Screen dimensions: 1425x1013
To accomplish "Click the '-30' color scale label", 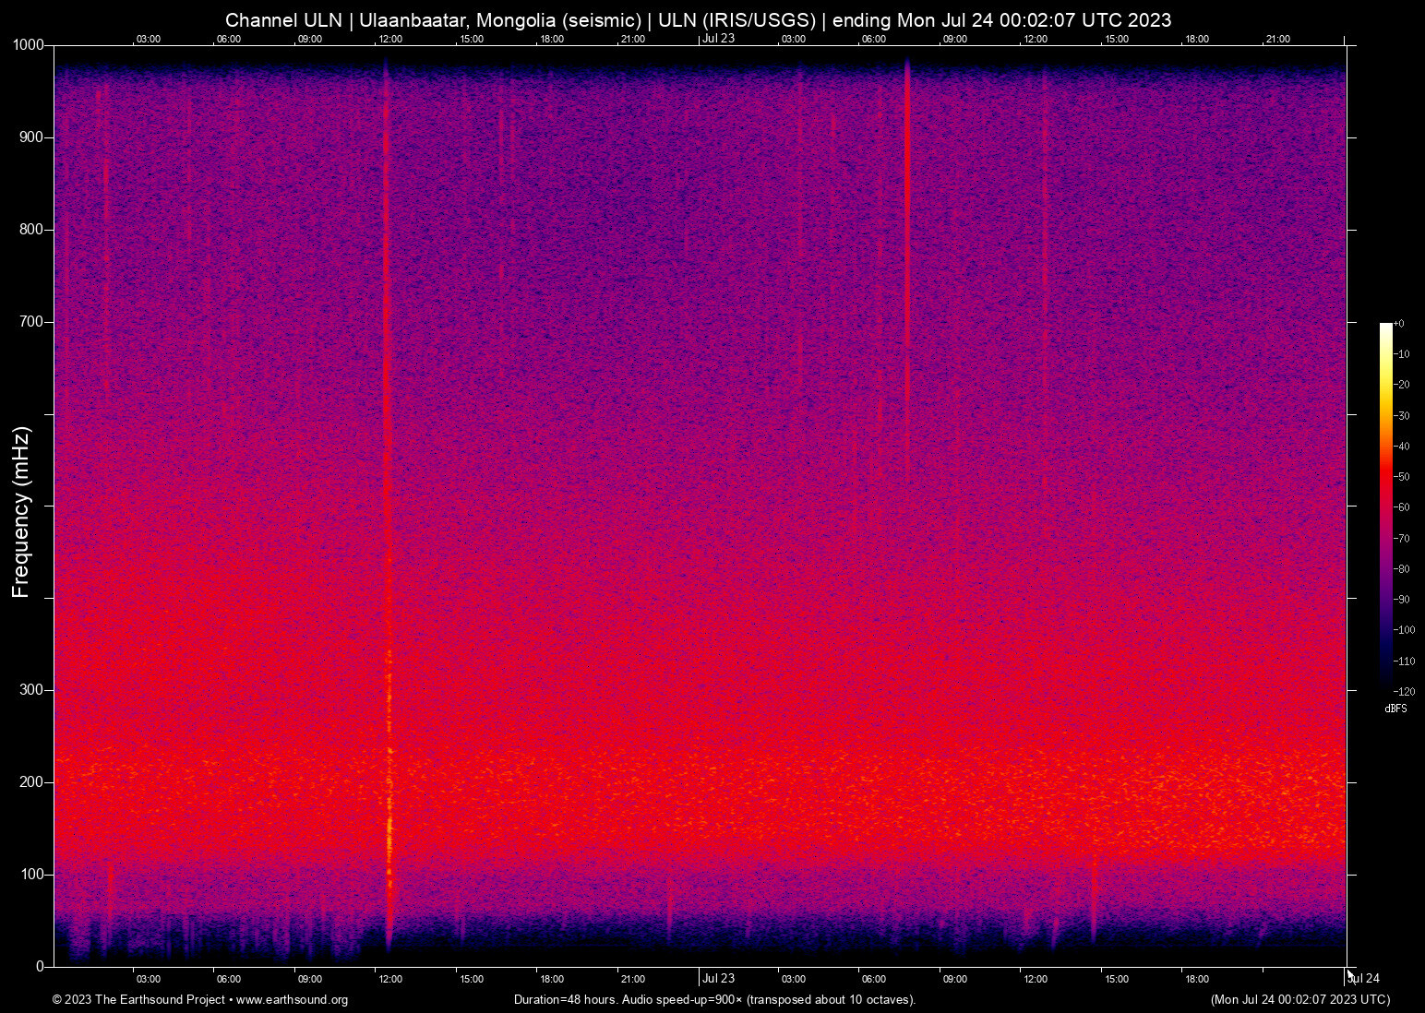I will point(1402,416).
